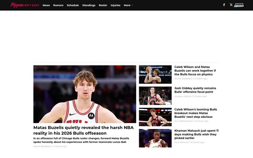Open 'Khaman Maluach just spent 11 days' article

(x=196, y=134)
